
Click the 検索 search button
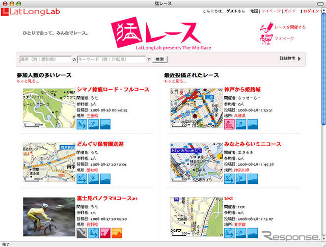pyautogui.click(x=159, y=60)
